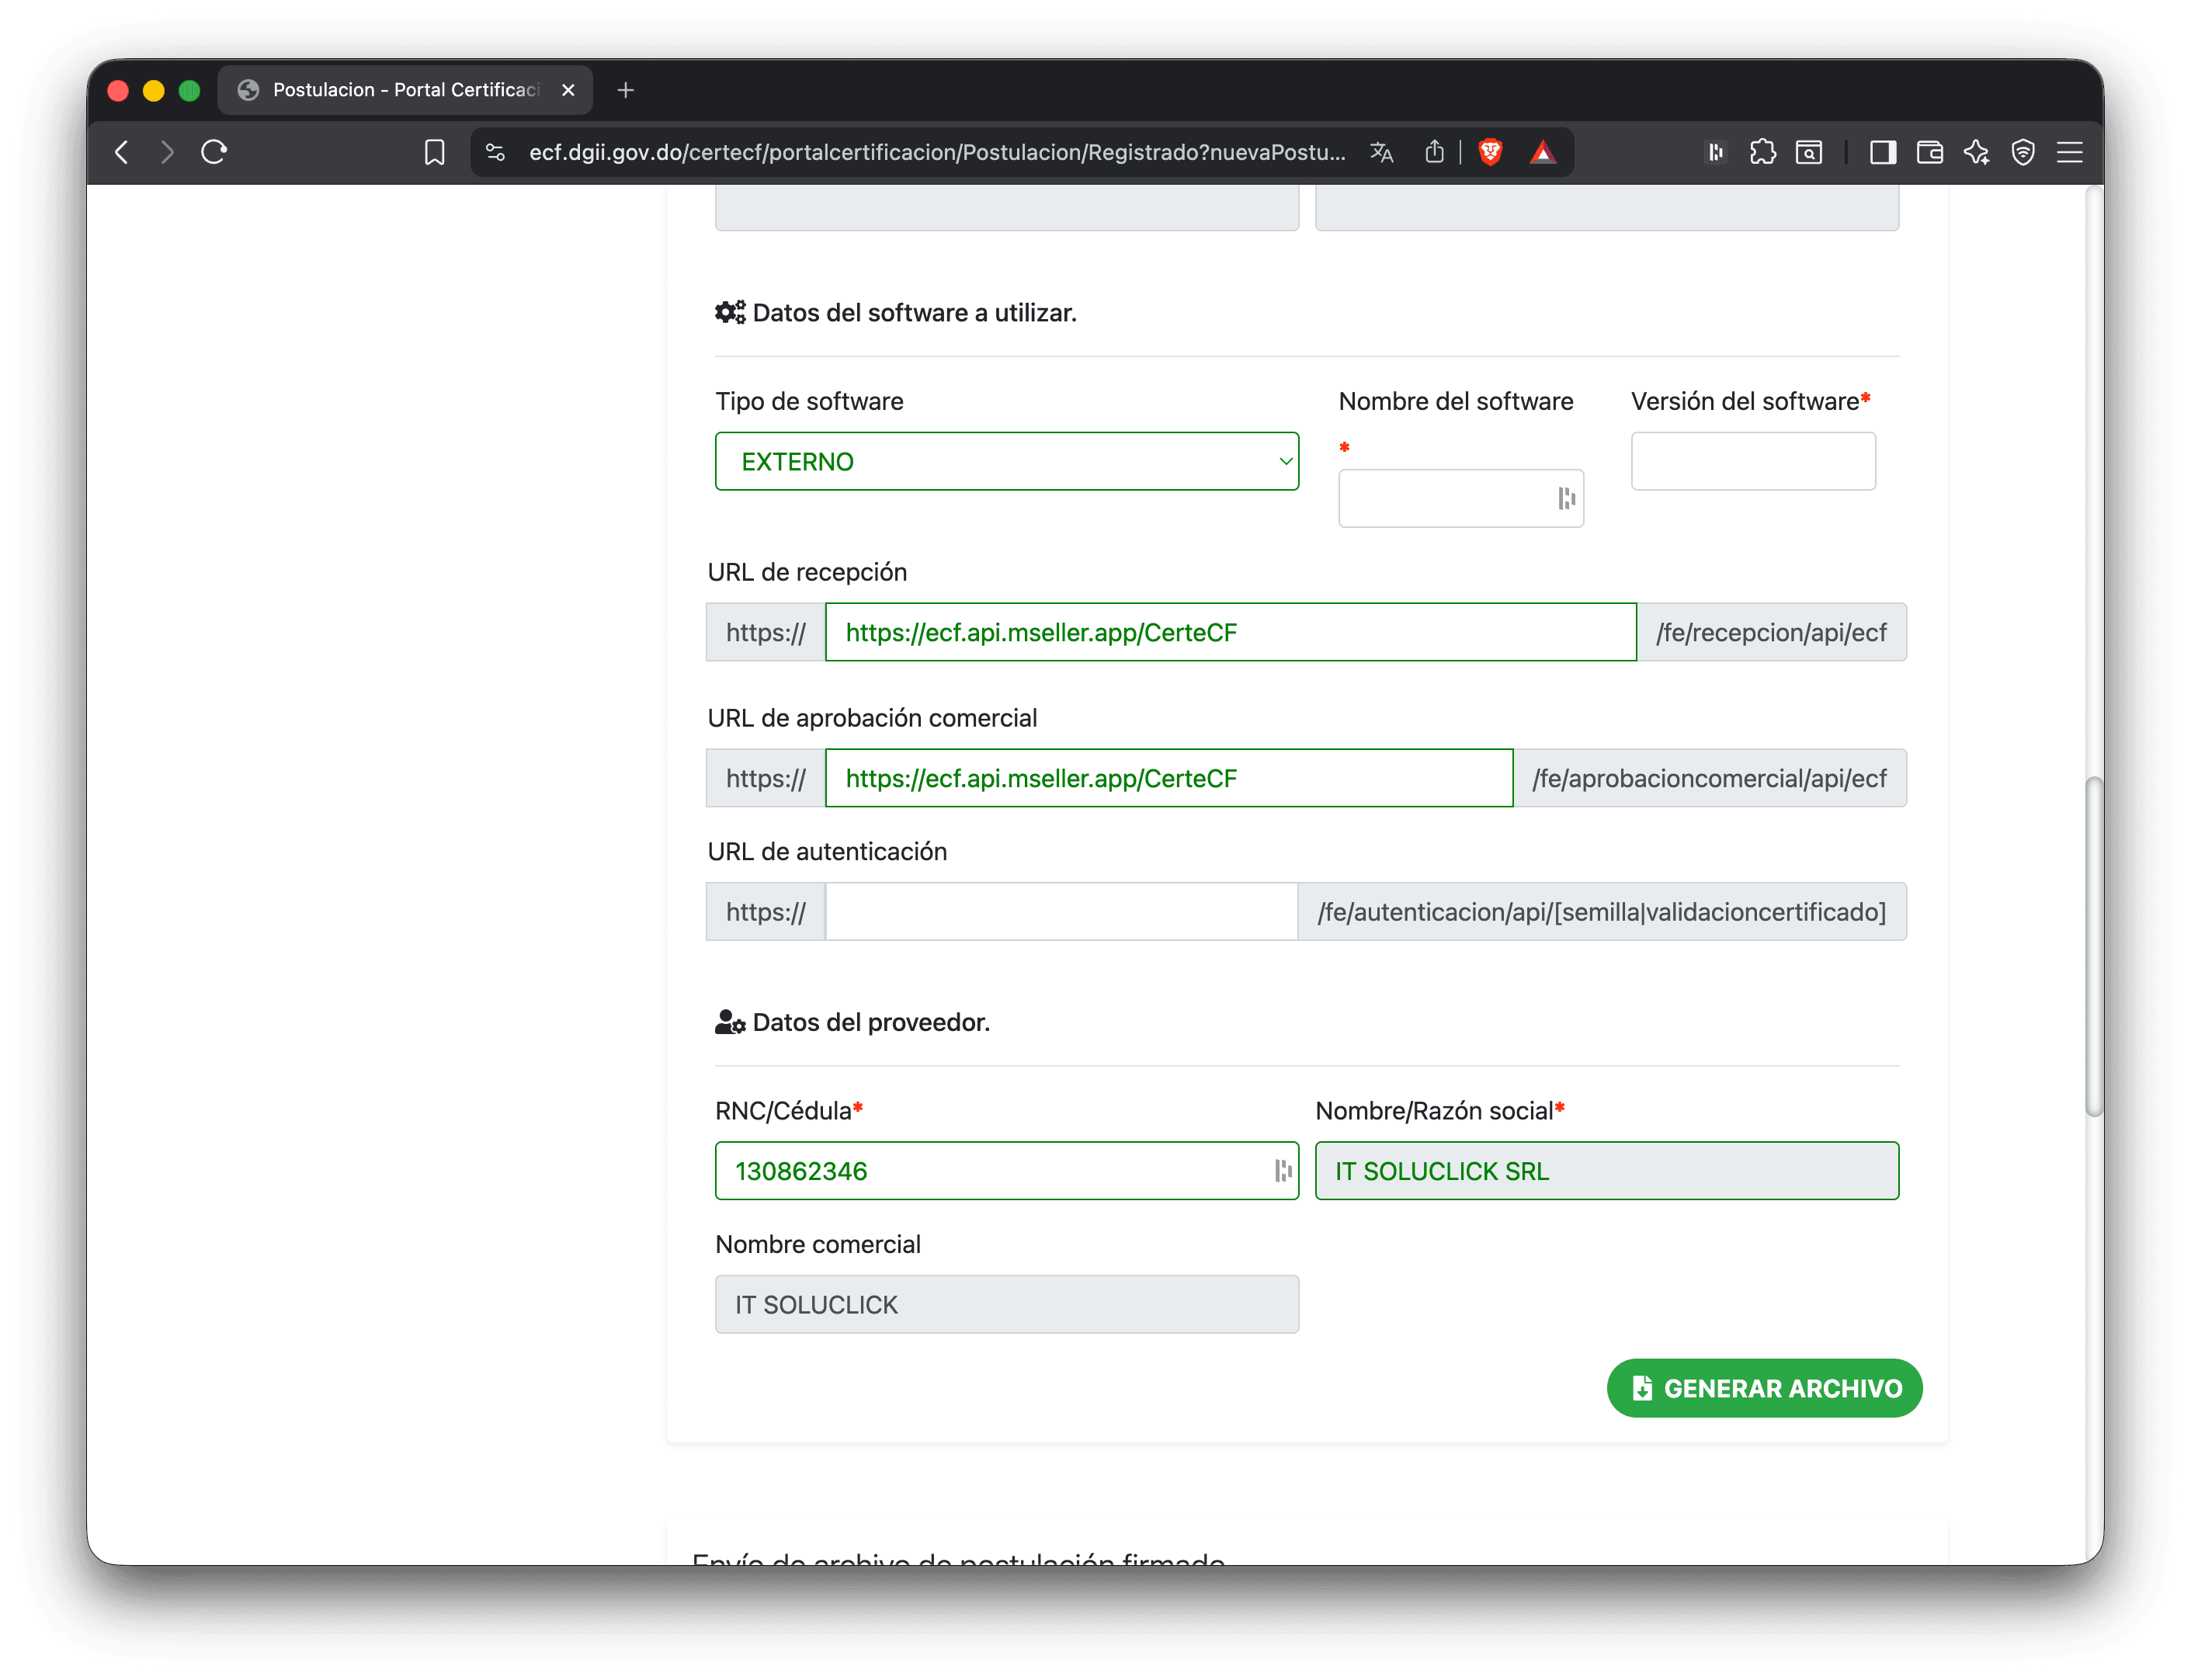This screenshot has width=2191, height=1680.
Task: Click the translate page icon
Action: [x=1382, y=152]
